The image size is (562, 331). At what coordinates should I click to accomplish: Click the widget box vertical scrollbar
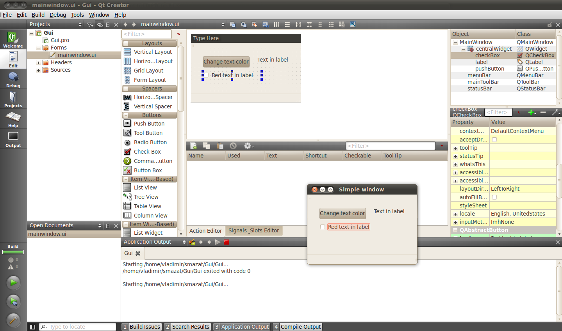pyautogui.click(x=181, y=78)
